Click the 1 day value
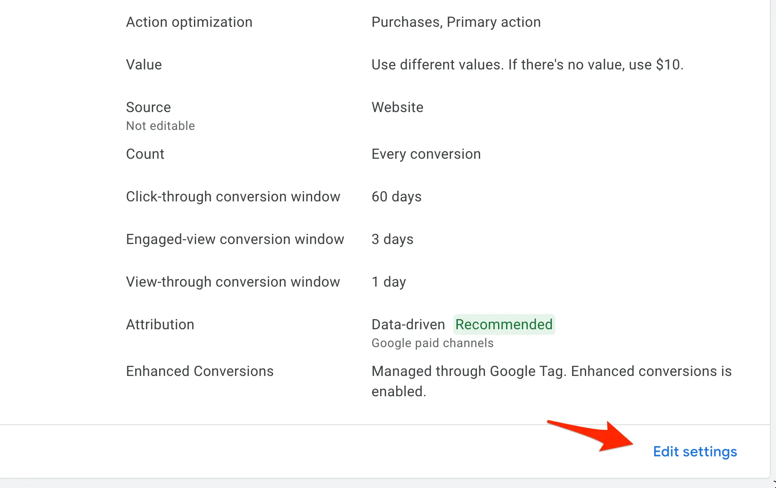The width and height of the screenshot is (776, 488). (388, 282)
